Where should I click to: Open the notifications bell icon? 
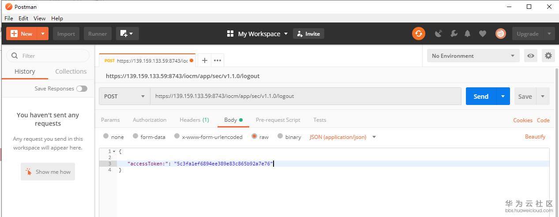[x=467, y=34]
